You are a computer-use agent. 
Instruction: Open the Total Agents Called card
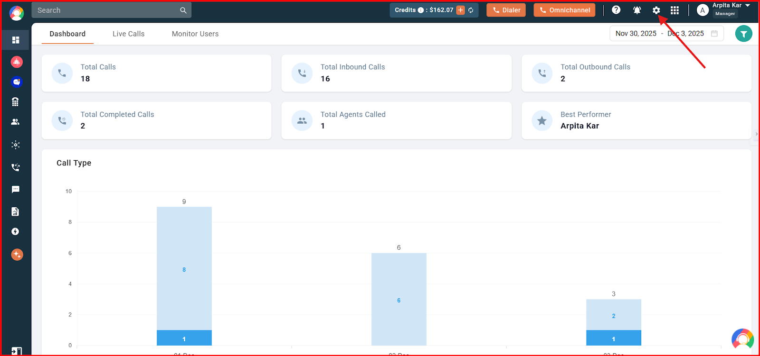pos(396,120)
